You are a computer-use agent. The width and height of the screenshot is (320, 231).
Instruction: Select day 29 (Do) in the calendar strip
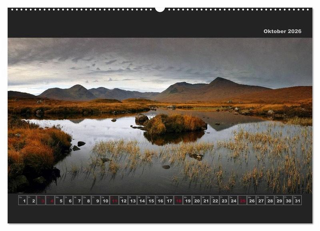click(x=279, y=200)
